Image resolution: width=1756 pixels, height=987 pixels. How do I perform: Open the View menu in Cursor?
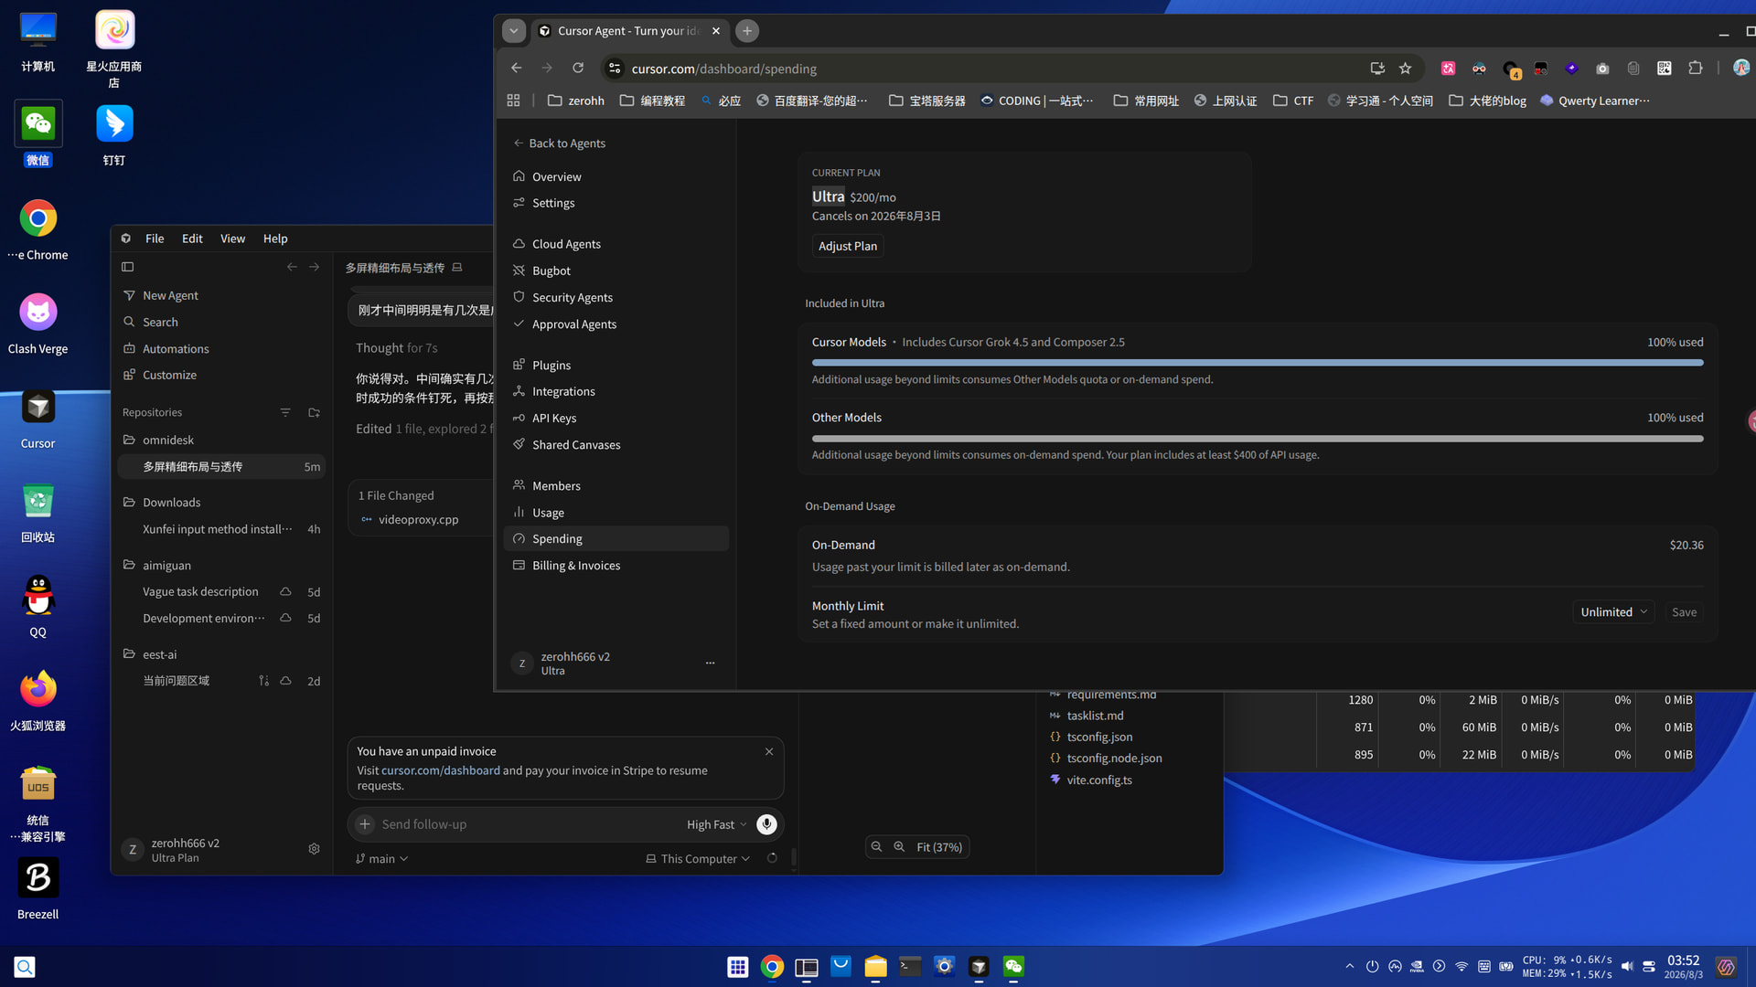click(x=232, y=239)
